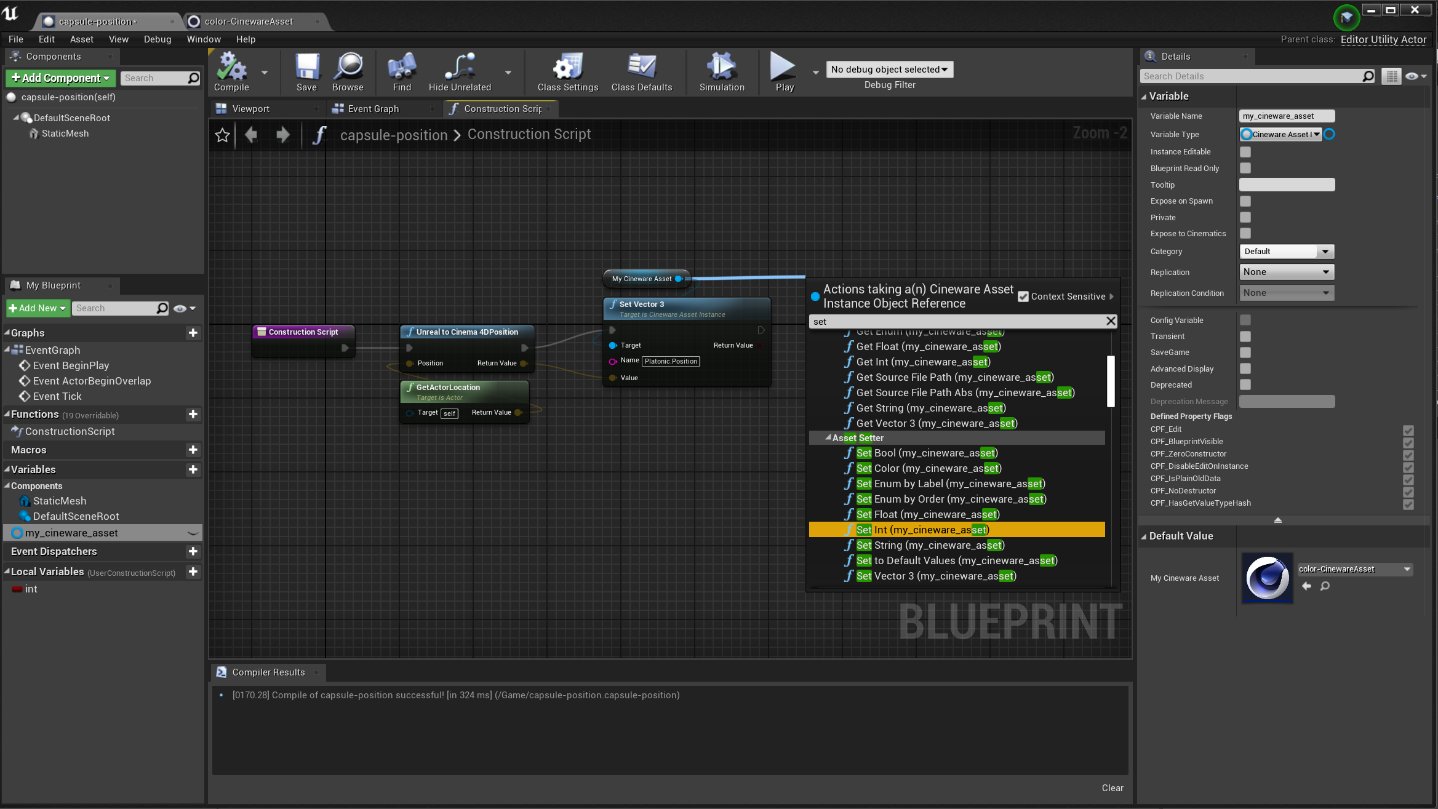This screenshot has height=809, width=1438.
Task: Toggle my_cineware_asset variable visibility eye
Action: (193, 533)
